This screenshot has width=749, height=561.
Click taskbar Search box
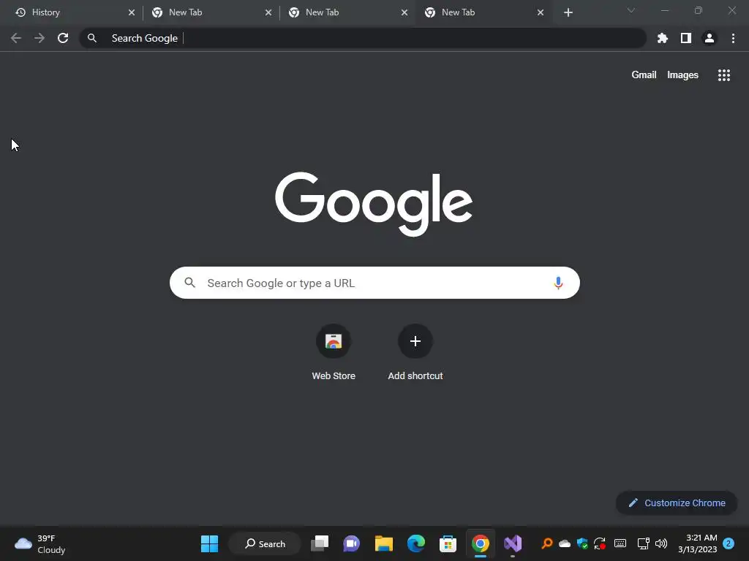(265, 543)
